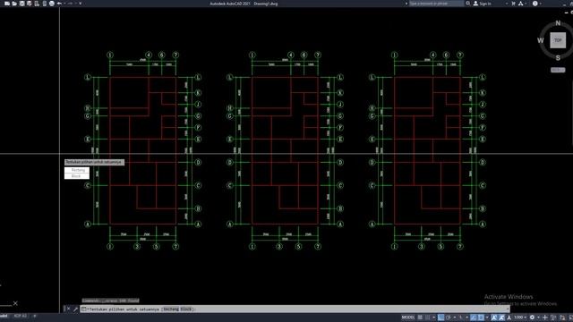
Task: Open the polar tracking angle dropdown arrow
Action: (x=455, y=318)
